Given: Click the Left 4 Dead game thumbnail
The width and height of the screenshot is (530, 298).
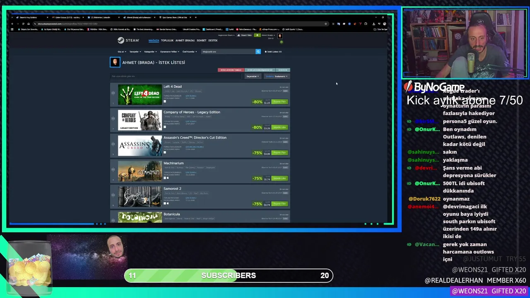Looking at the screenshot, I should [140, 95].
